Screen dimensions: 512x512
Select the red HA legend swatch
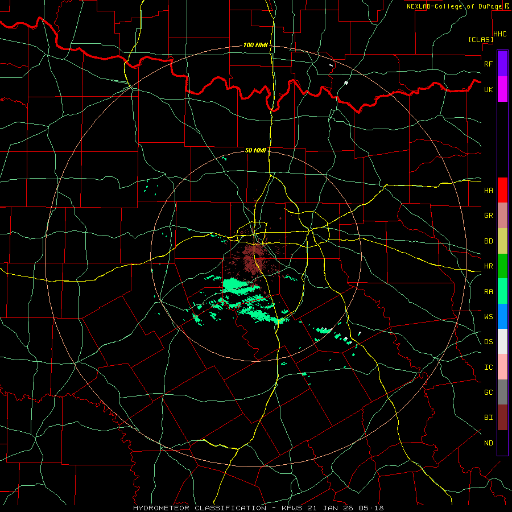pyautogui.click(x=502, y=190)
